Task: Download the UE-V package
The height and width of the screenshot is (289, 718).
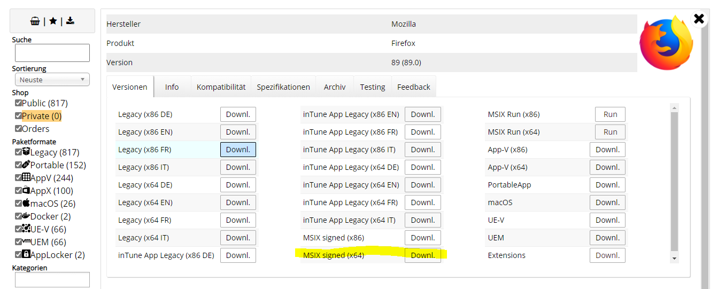Action: [607, 220]
